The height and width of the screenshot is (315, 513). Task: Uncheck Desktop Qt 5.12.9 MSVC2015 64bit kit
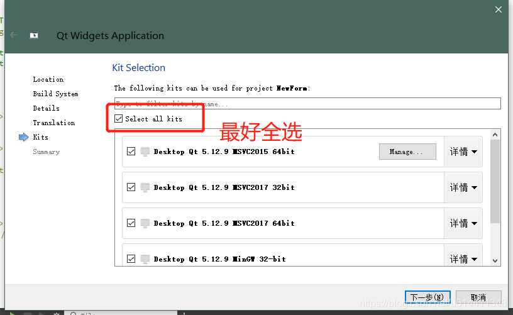coord(131,152)
